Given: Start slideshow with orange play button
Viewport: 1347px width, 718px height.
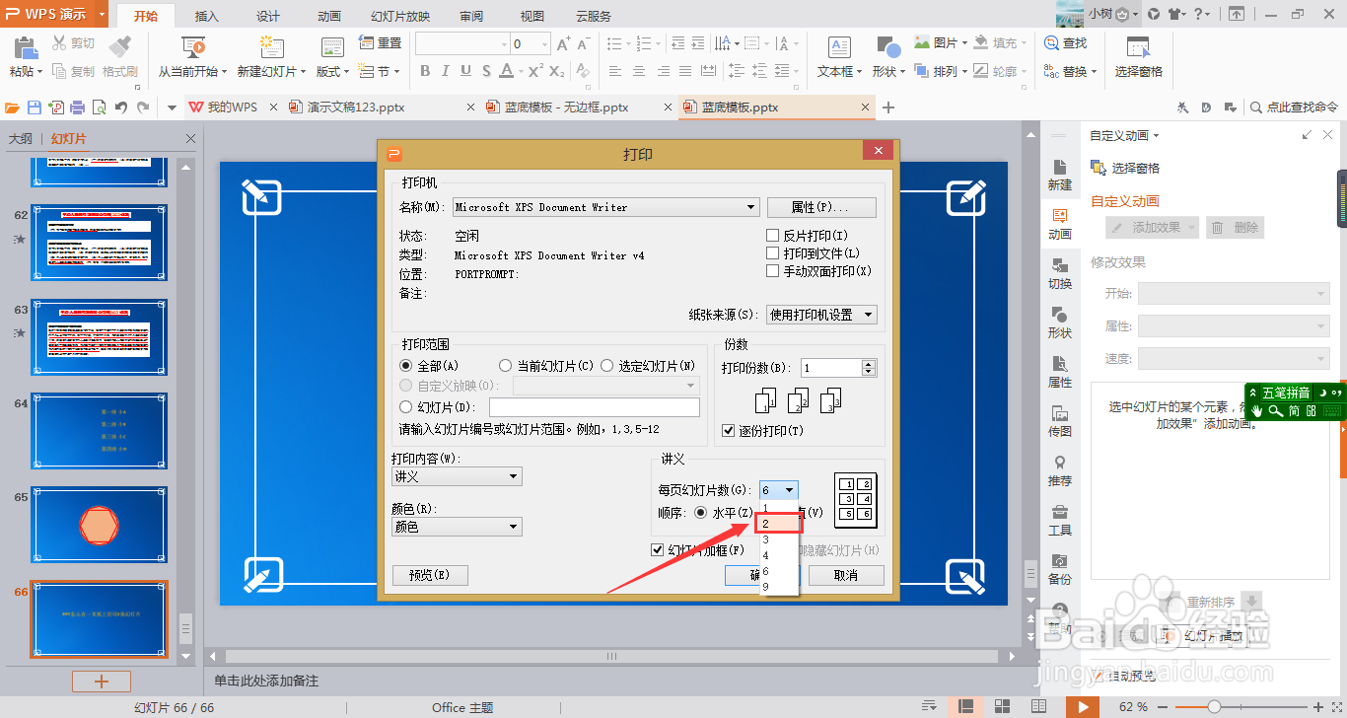Looking at the screenshot, I should [1083, 707].
